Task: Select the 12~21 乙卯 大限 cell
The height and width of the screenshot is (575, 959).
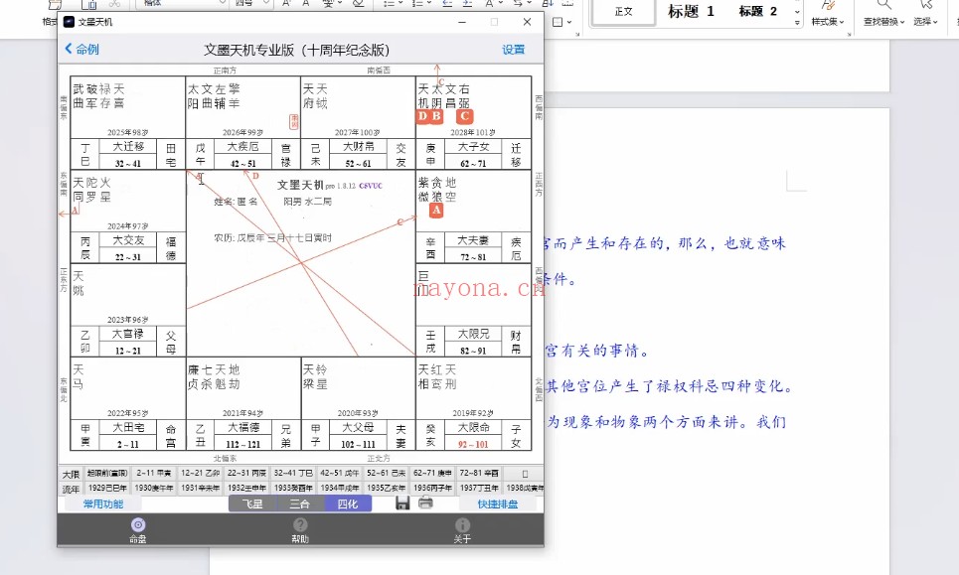Action: coord(200,474)
